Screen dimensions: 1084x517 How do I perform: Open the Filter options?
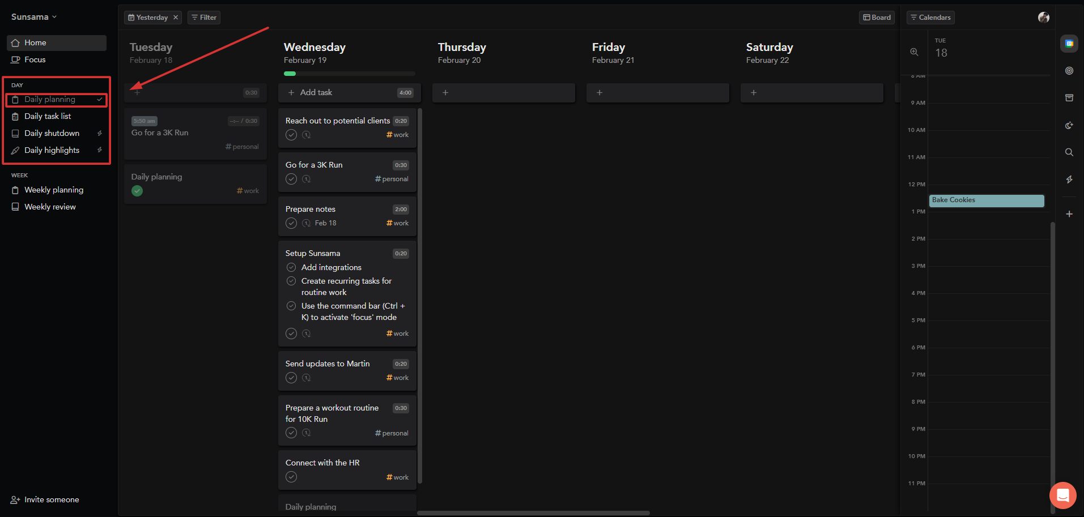click(204, 18)
